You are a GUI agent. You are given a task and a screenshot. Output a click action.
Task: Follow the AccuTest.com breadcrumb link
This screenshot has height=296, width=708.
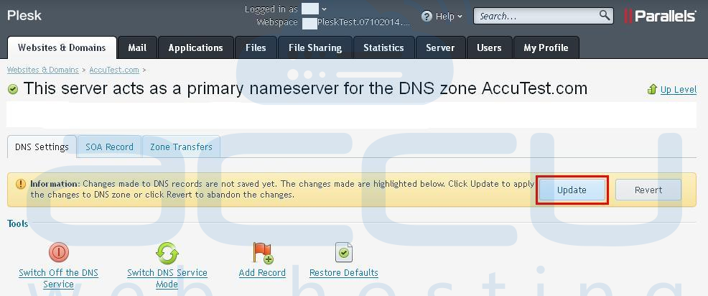coord(114,70)
